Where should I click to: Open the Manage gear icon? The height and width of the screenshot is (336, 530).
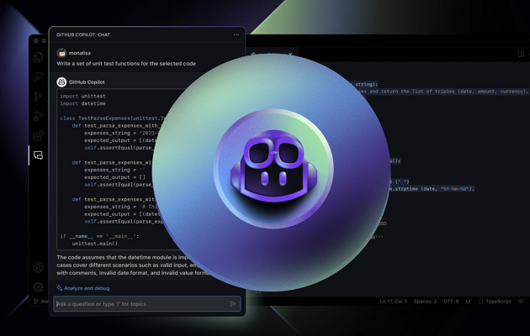click(x=38, y=287)
